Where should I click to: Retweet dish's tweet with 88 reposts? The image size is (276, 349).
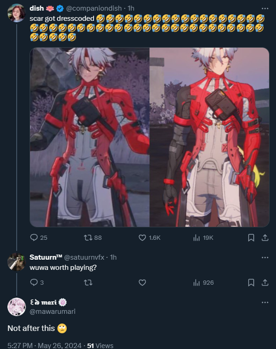click(x=93, y=238)
